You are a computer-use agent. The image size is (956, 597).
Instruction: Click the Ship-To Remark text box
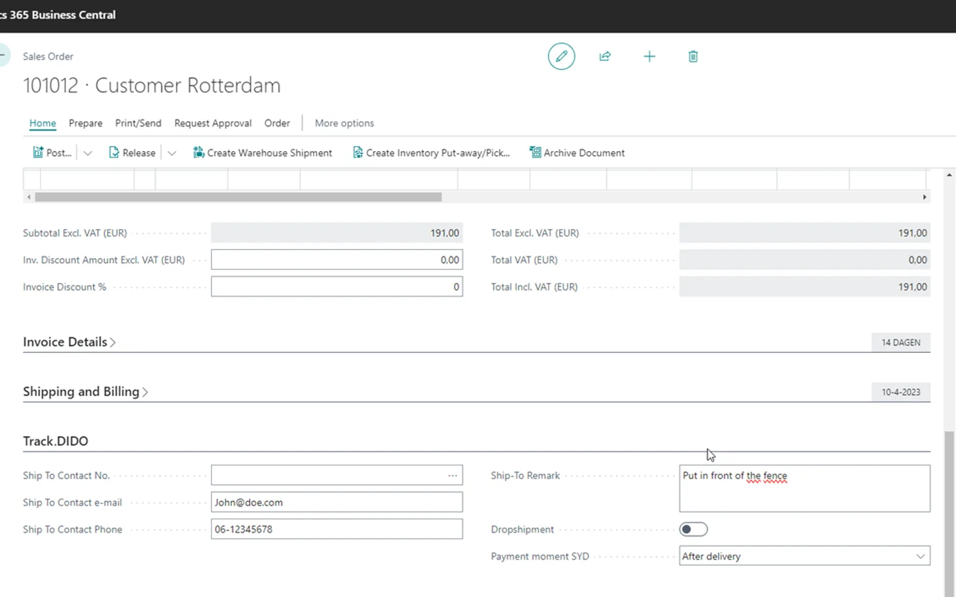[x=804, y=488]
